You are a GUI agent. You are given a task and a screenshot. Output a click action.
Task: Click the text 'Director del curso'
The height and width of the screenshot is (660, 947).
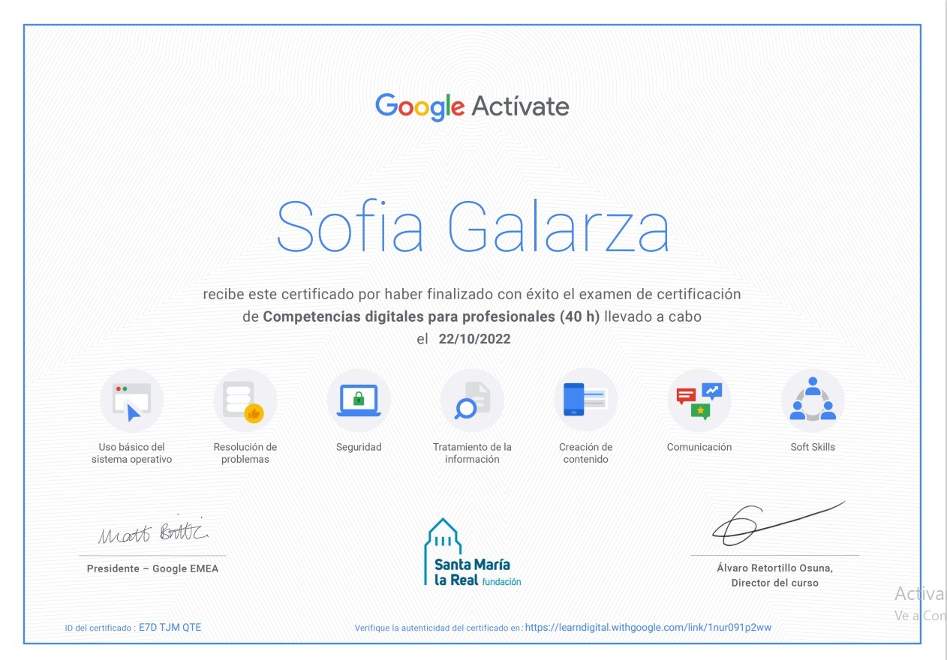774,583
